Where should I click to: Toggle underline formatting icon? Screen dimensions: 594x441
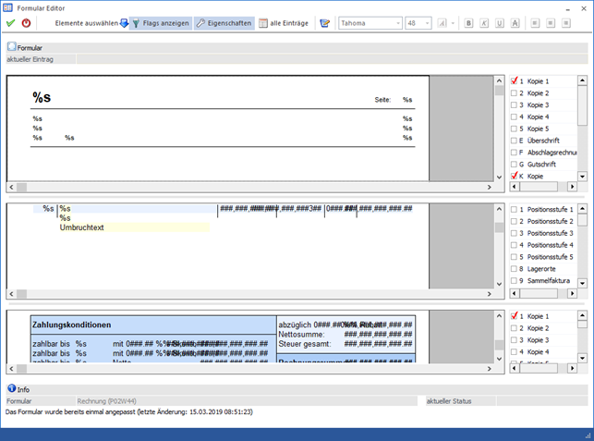click(x=499, y=23)
